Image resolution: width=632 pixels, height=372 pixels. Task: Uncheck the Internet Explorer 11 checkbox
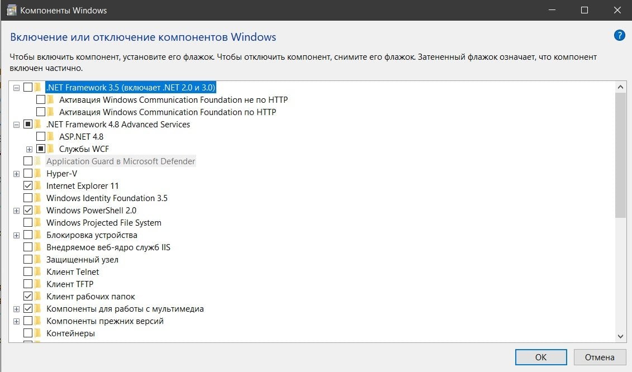click(28, 186)
